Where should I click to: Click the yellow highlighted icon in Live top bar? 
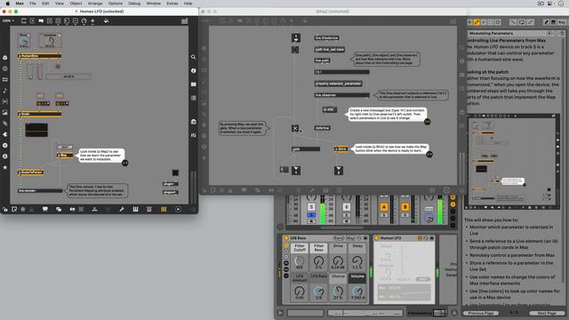(x=477, y=22)
